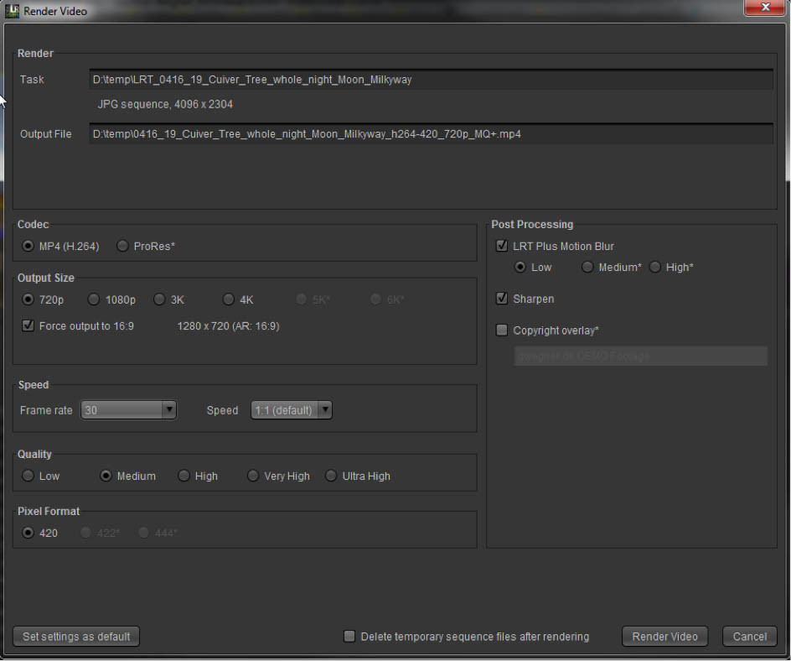Click the Output File path field
This screenshot has height=661, width=791.
pyautogui.click(x=432, y=134)
